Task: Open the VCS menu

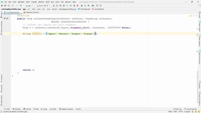Action: tap(62, 2)
